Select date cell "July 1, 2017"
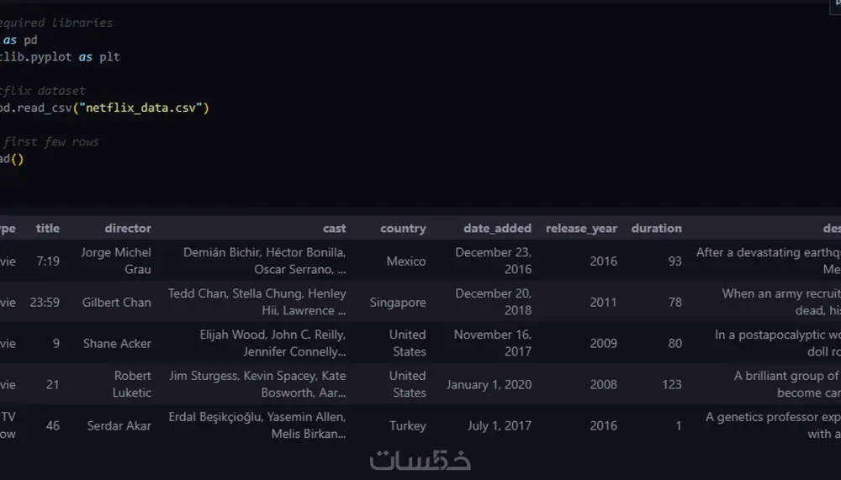This screenshot has height=480, width=841. click(500, 426)
